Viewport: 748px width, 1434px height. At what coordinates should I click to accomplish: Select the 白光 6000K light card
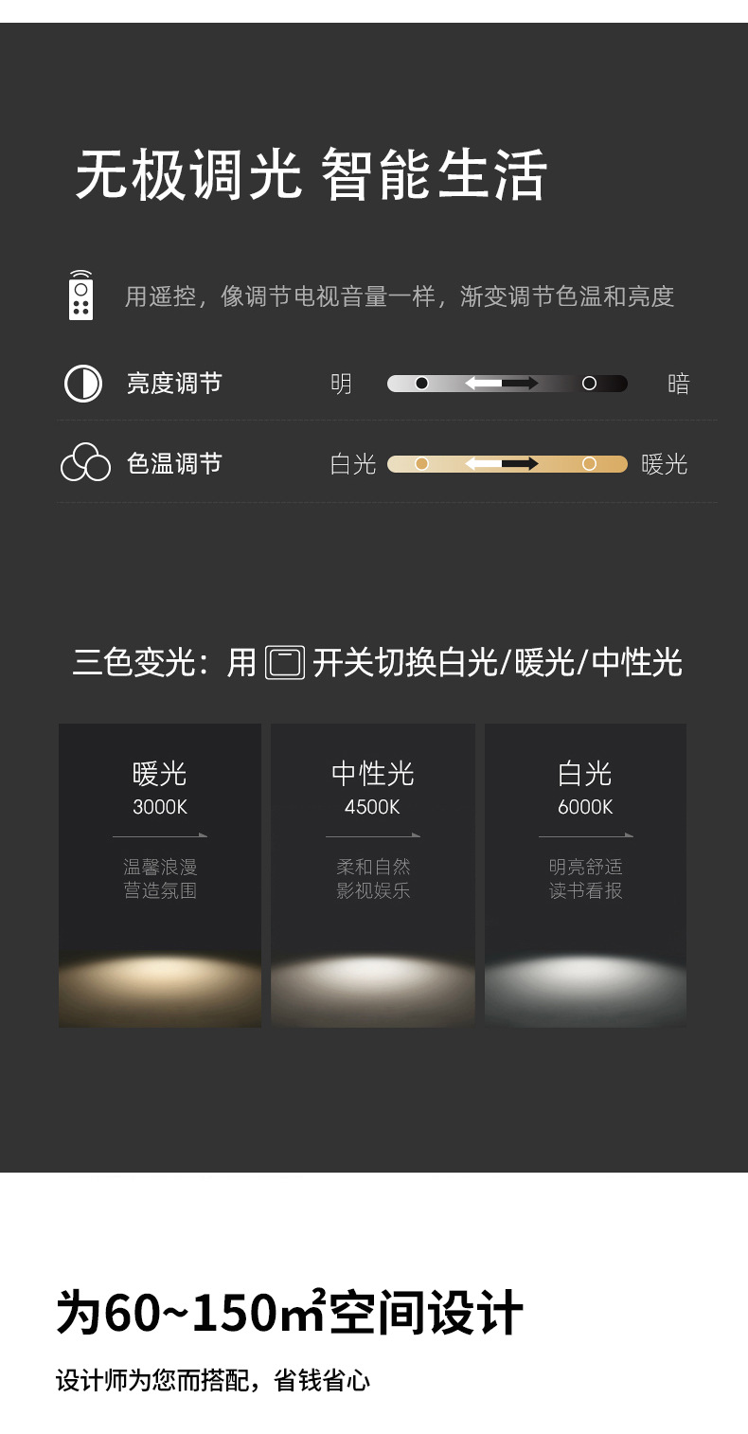tap(585, 875)
